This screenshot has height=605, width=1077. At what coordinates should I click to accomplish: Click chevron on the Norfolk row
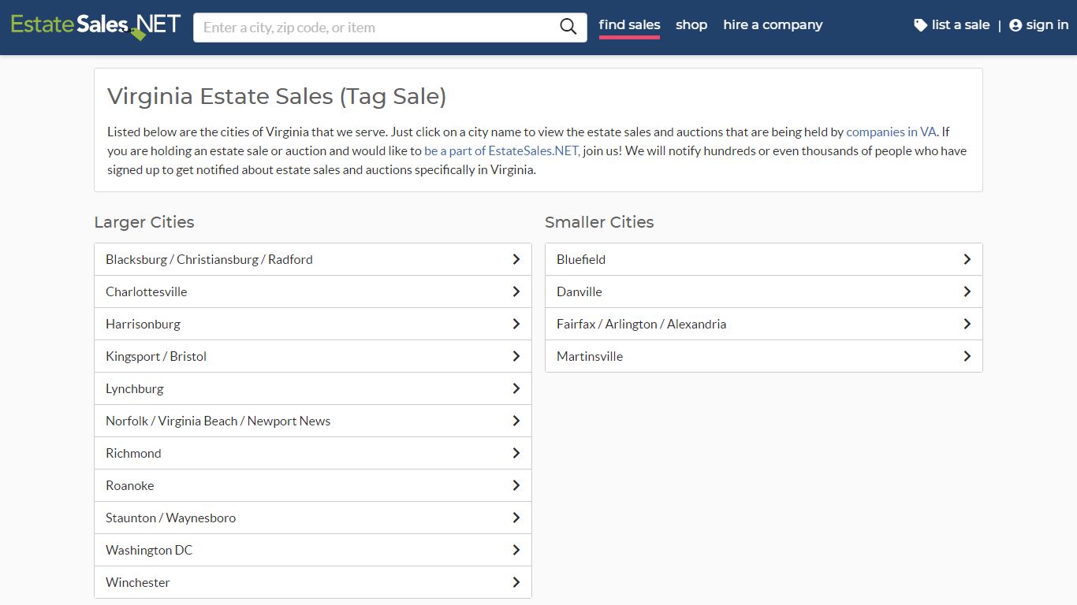(x=516, y=421)
